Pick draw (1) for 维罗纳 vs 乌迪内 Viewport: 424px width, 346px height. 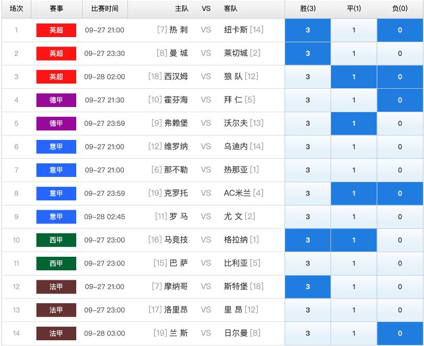(354, 147)
